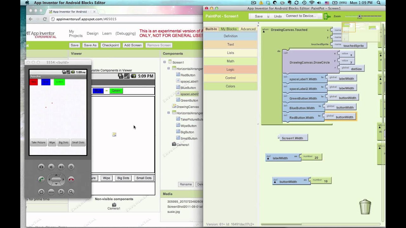This screenshot has height=228, width=406.
Task: Collapse the labelWidth definition block triangle
Action: [268, 158]
